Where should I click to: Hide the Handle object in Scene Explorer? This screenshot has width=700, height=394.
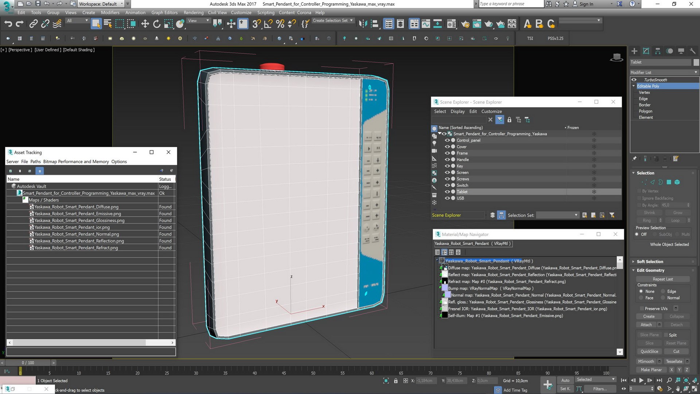click(447, 160)
